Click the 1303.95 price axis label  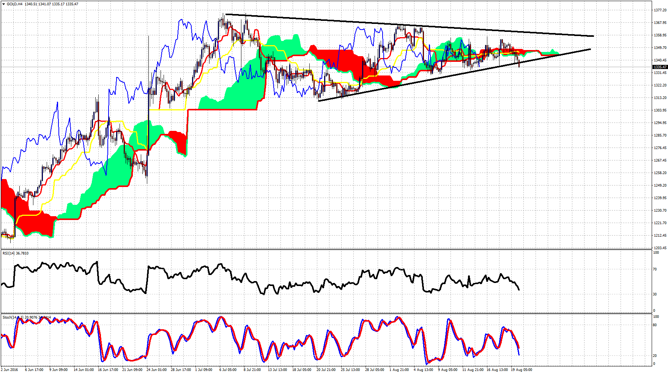660,110
